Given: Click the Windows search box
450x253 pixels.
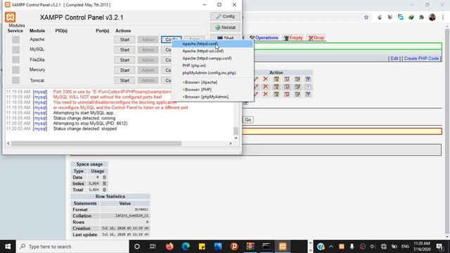Looking at the screenshot, I should [x=72, y=247].
